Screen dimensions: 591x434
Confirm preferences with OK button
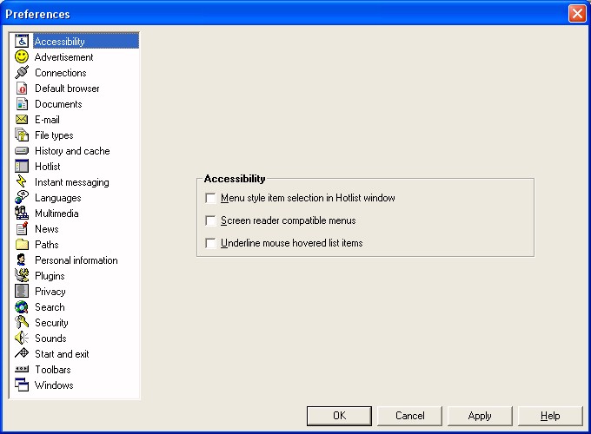click(x=339, y=416)
